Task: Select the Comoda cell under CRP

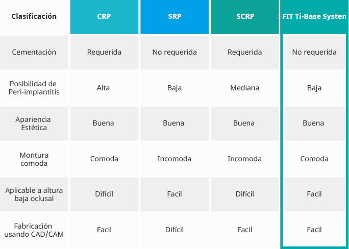Action: pos(104,159)
